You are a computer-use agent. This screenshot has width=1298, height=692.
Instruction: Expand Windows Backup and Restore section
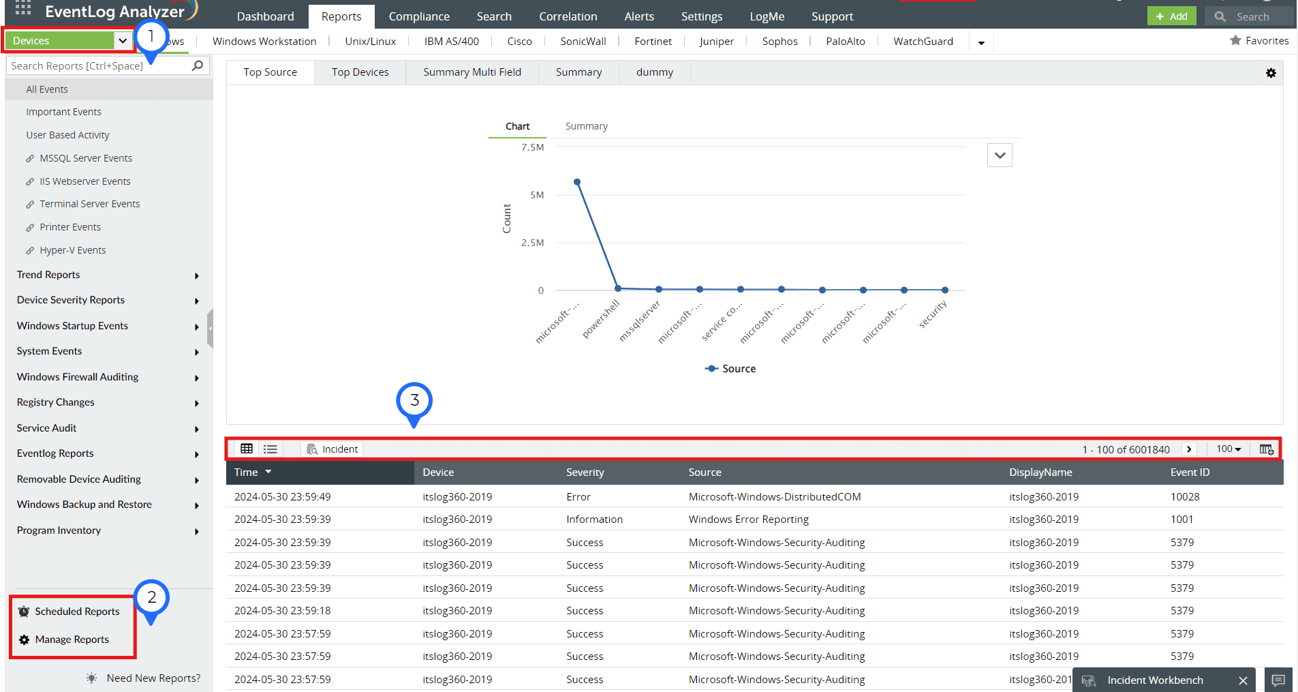(196, 506)
